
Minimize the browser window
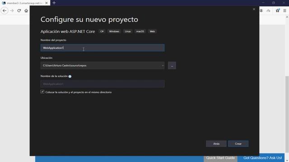tap(263, 3)
